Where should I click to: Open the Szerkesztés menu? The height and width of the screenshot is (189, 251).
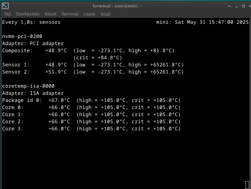(28, 14)
